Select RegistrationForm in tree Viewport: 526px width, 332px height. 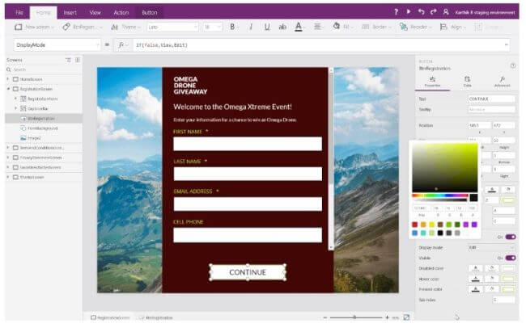pyautogui.click(x=42, y=99)
